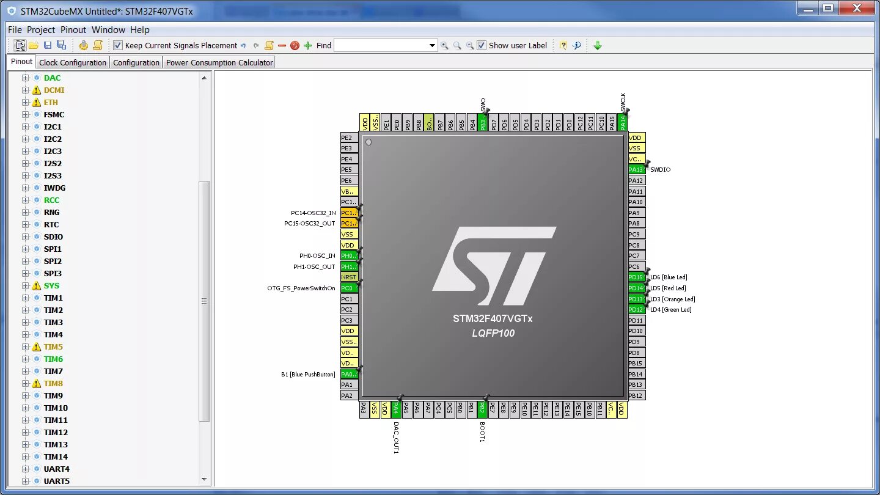Image resolution: width=880 pixels, height=495 pixels.
Task: Open the Pinout menu
Action: click(73, 29)
